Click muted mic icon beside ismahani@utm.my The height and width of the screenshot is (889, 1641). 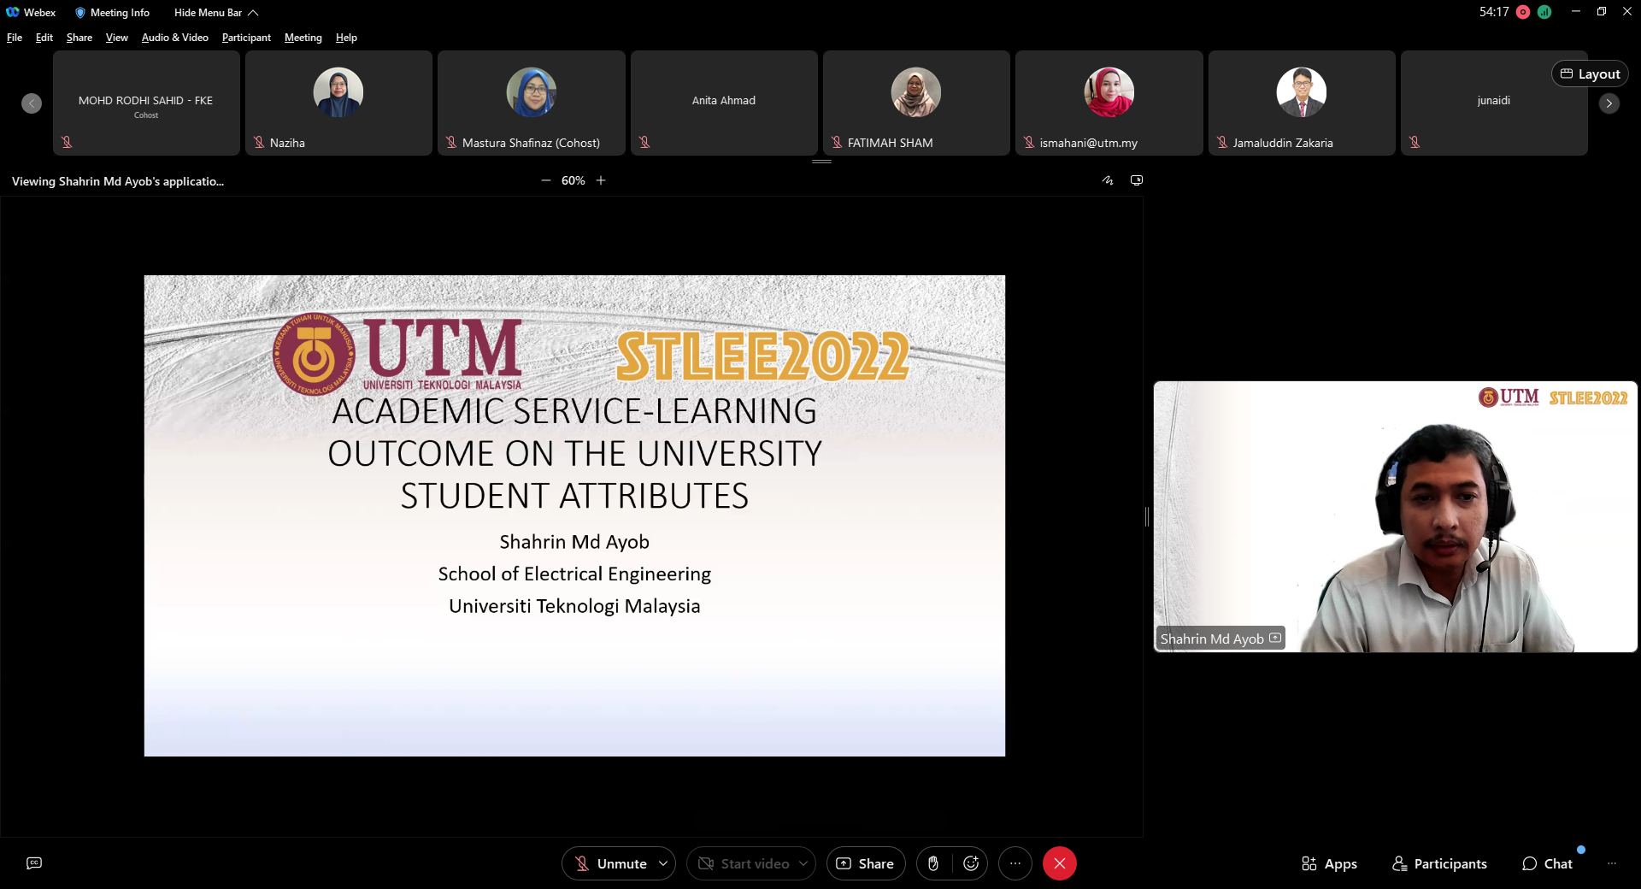1029,143
